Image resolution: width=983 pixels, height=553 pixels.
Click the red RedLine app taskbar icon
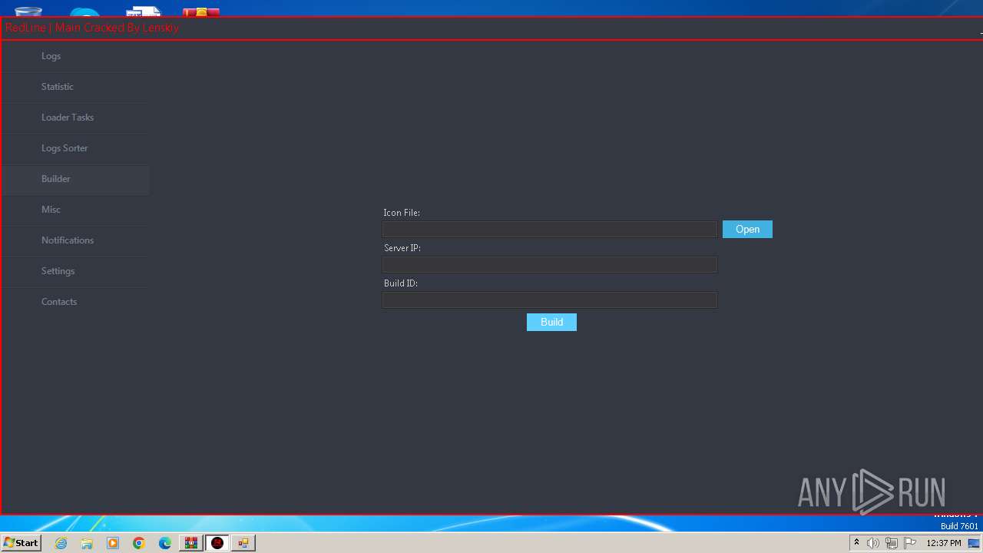217,543
